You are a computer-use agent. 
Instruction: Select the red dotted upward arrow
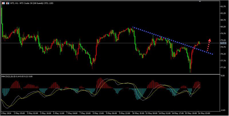pyautogui.click(x=209, y=45)
